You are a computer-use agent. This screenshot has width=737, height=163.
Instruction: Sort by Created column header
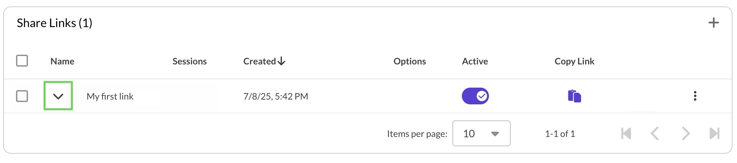(260, 61)
